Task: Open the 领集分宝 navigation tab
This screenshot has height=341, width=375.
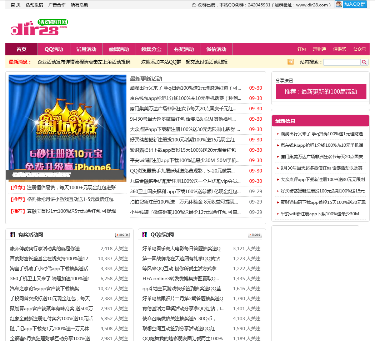Action: (x=151, y=49)
